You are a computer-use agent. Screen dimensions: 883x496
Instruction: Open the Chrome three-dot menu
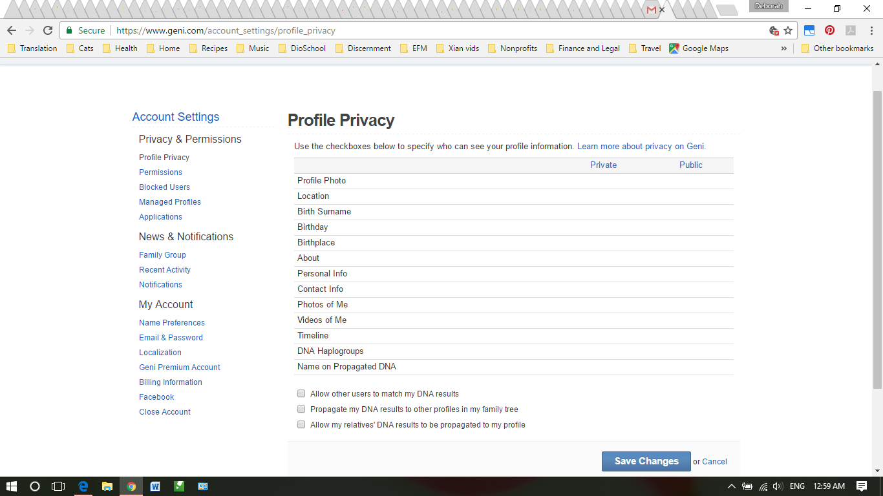871,30
